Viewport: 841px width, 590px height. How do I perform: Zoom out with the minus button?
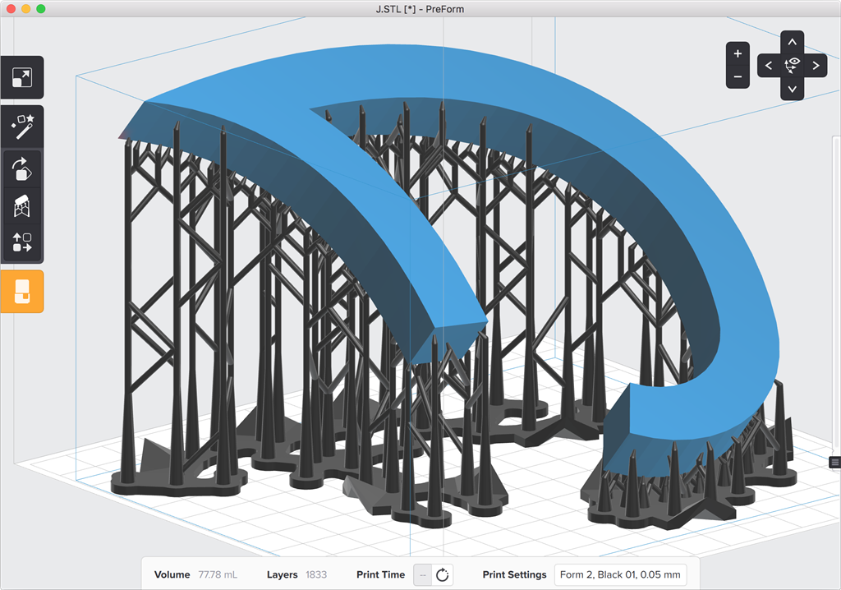[738, 76]
